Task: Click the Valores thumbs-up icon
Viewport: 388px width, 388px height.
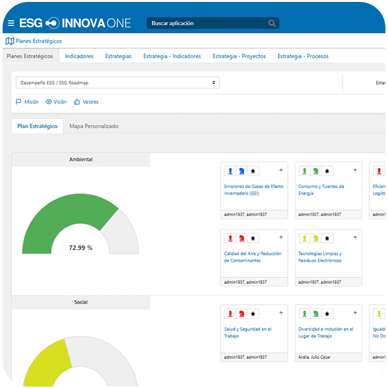Action: 77,102
